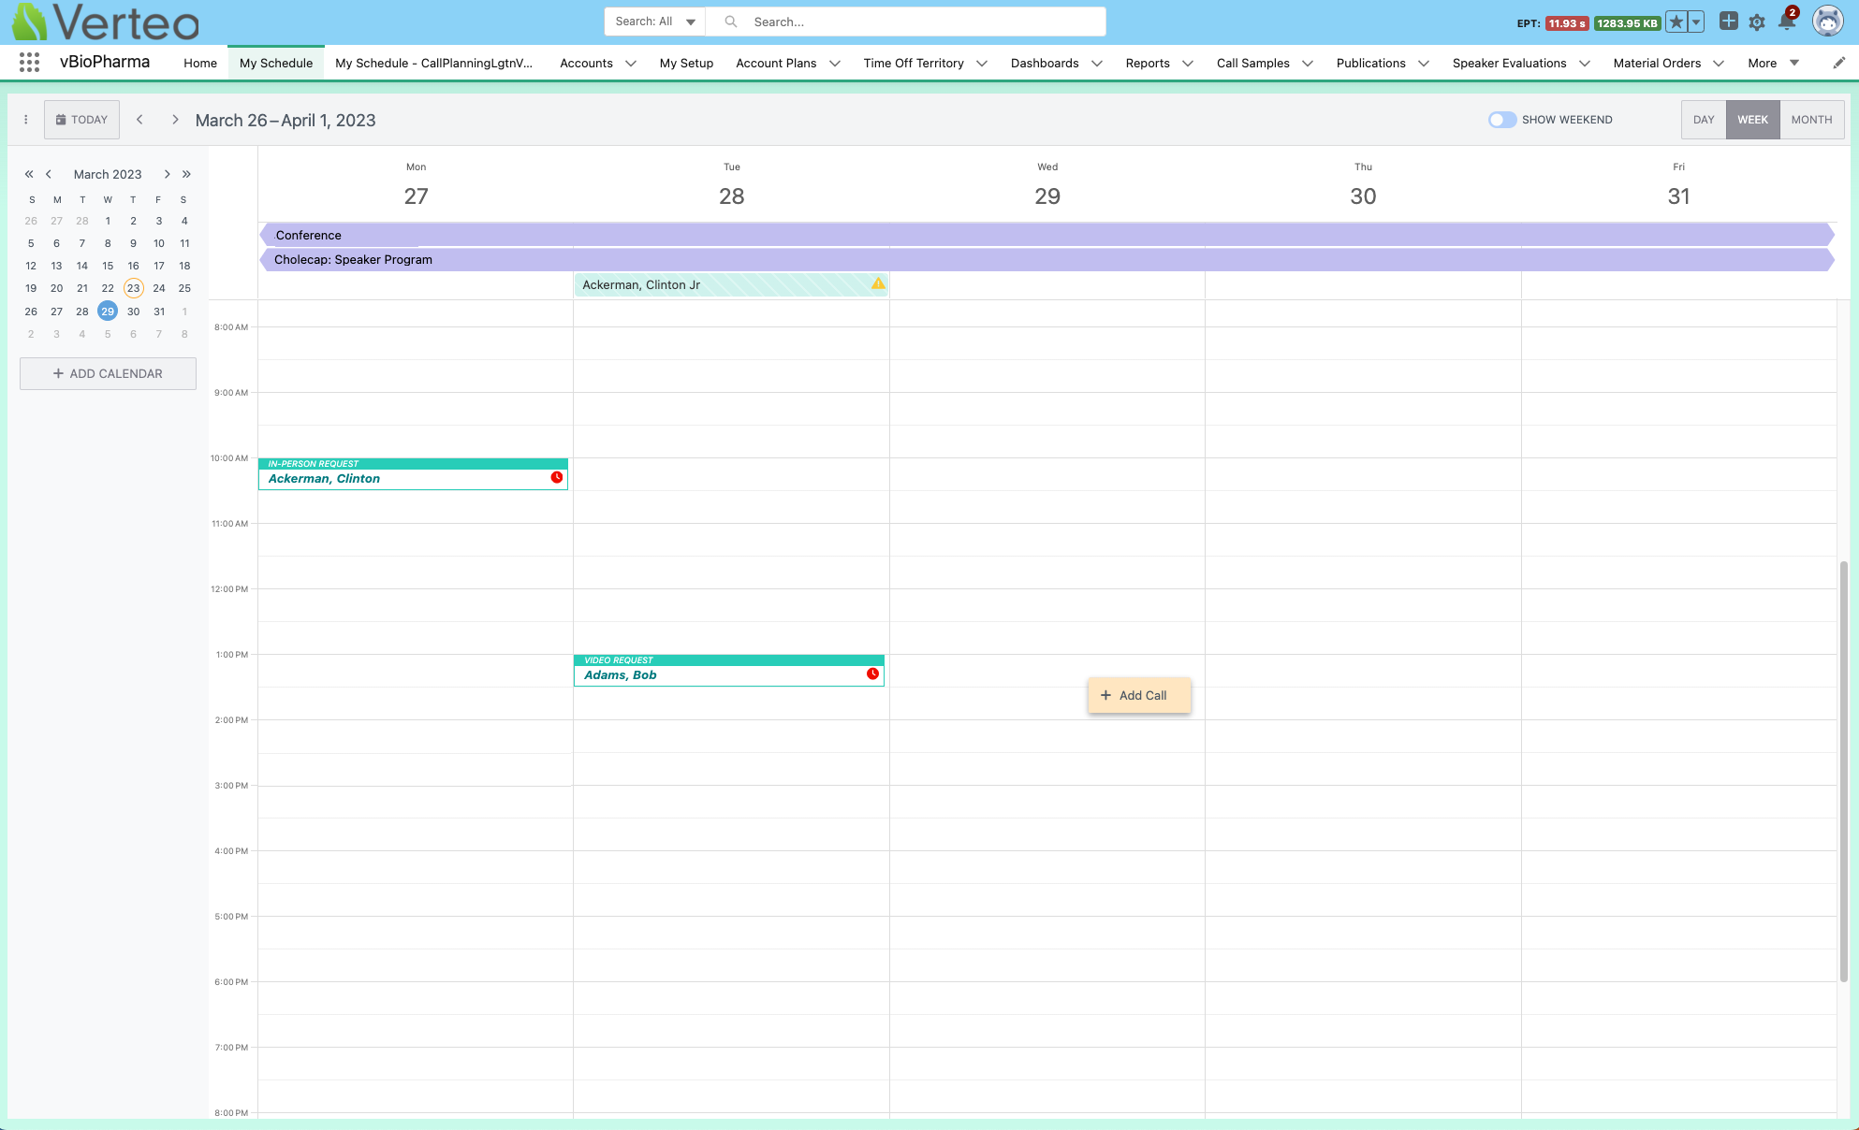Click the global actions plus icon
This screenshot has width=1859, height=1130.
(1728, 22)
